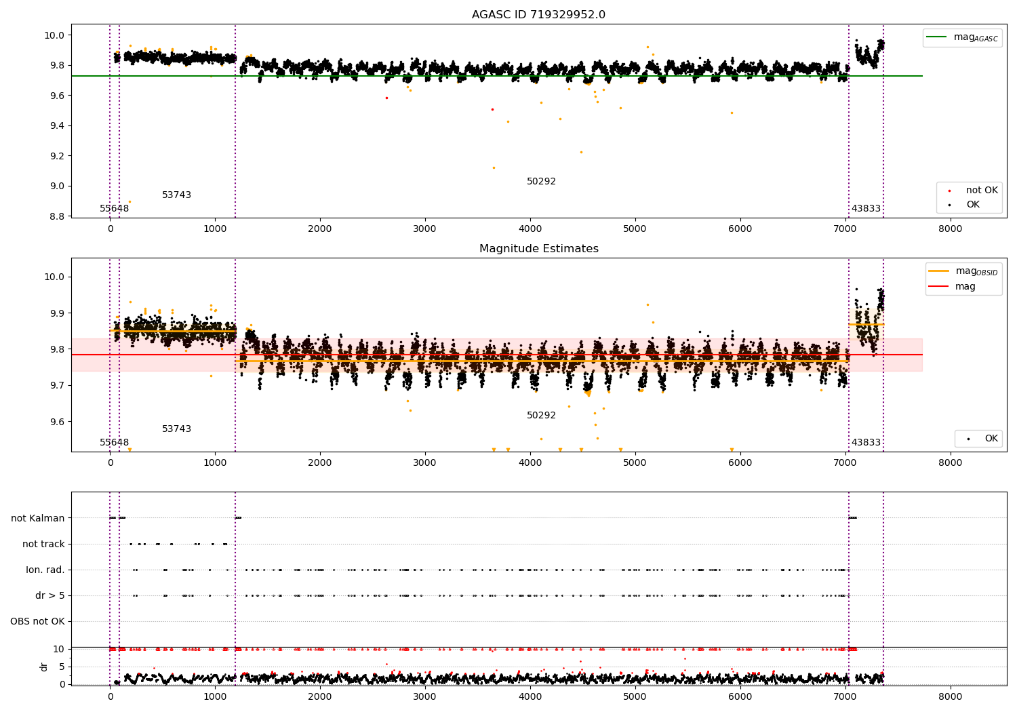Click the 8000 x-axis tick in bottom plot
1017x712 pixels.
pos(950,696)
